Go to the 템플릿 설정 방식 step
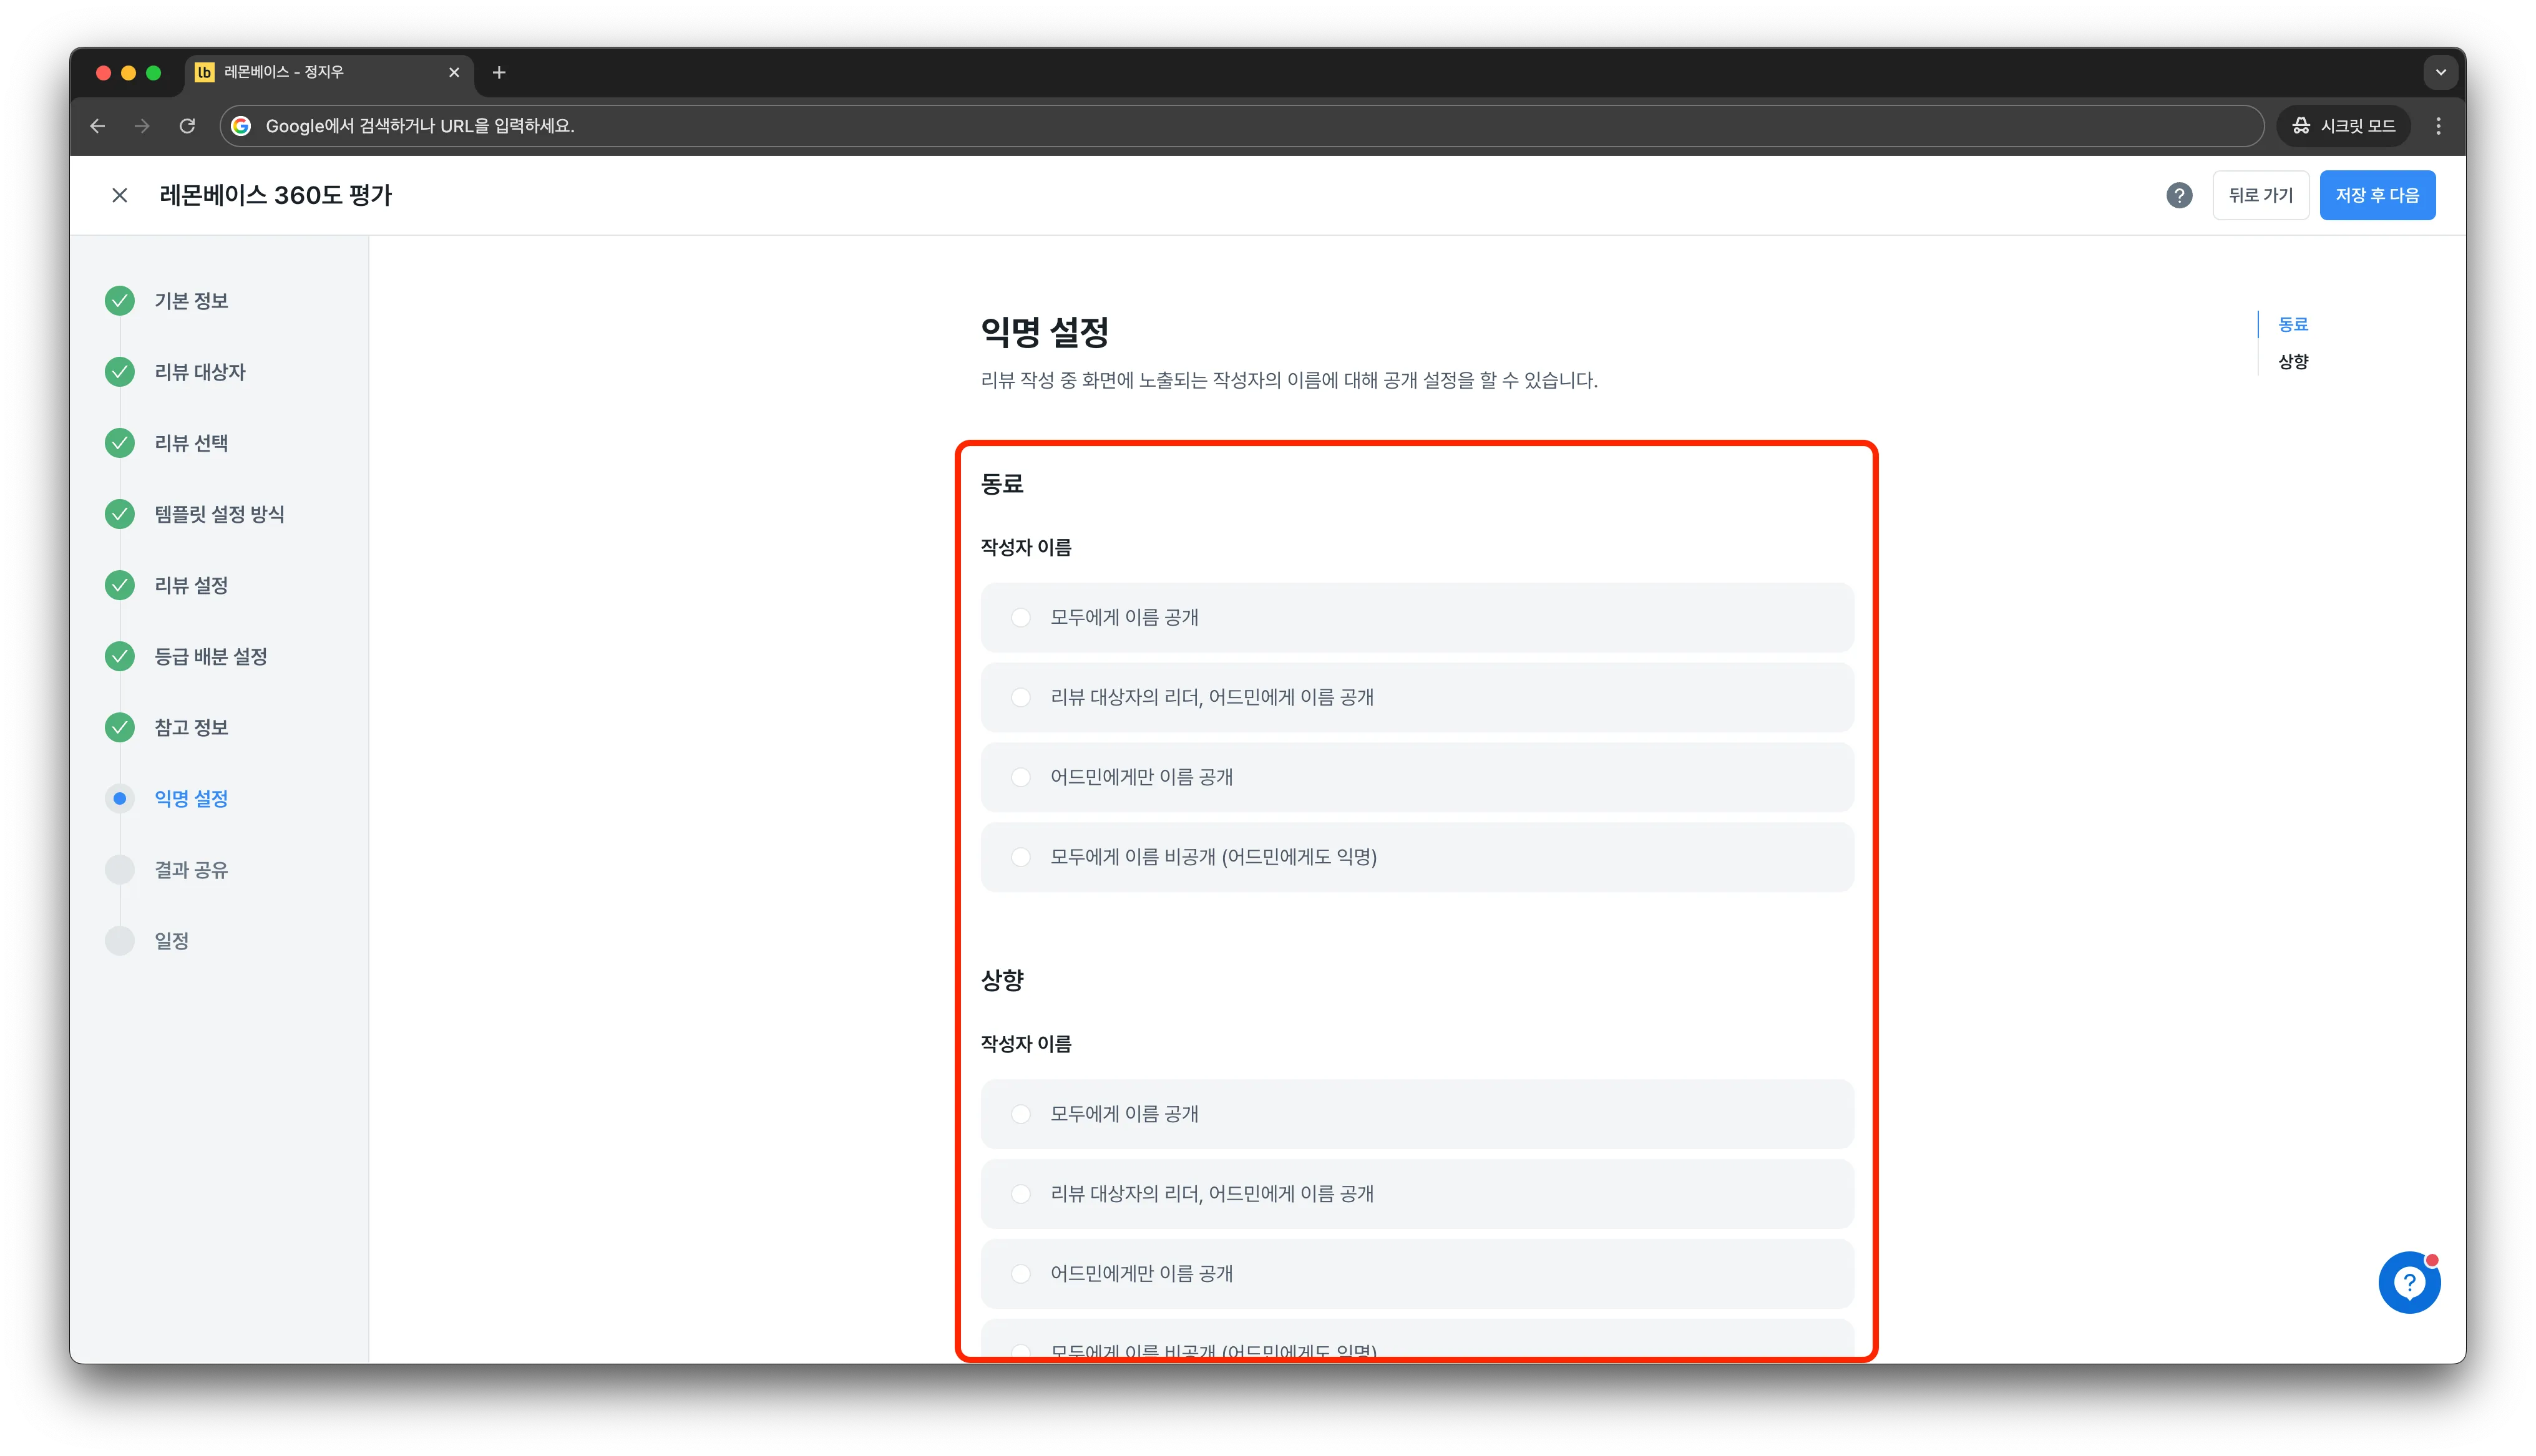The height and width of the screenshot is (1456, 2536). coord(219,514)
